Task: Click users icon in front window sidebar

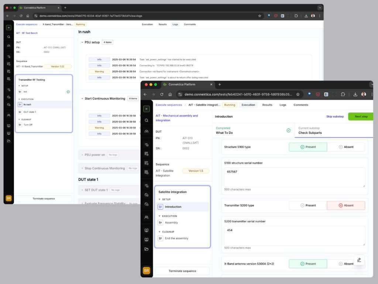Action: point(146,217)
